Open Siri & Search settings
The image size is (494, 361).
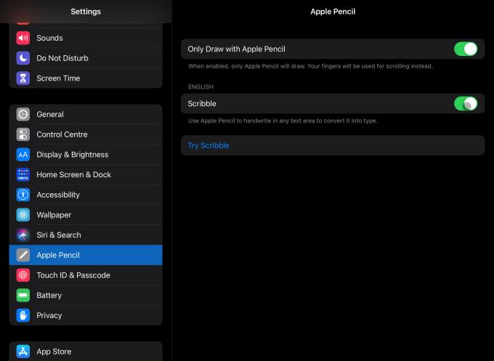pos(86,235)
